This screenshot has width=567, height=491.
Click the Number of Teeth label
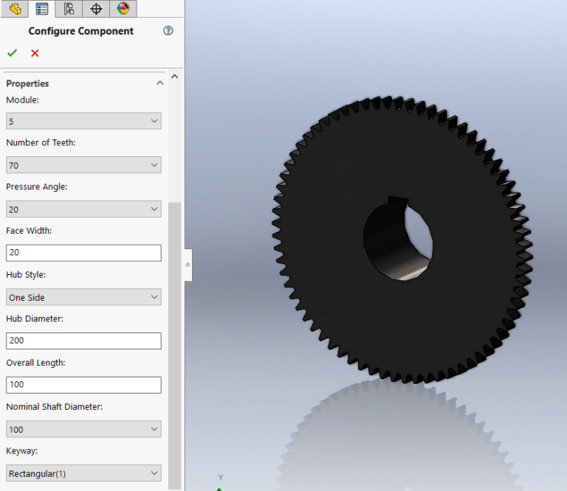tap(41, 142)
